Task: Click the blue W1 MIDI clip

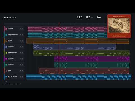Action: 79,77
